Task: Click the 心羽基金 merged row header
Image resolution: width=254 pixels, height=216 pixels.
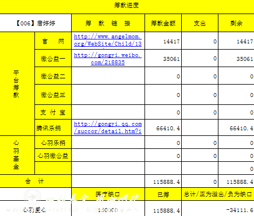Action: (17, 155)
